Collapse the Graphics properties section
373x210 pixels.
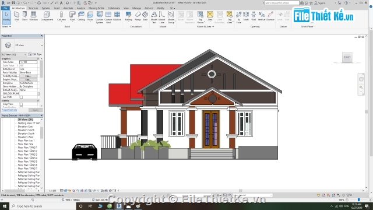tap(38, 58)
